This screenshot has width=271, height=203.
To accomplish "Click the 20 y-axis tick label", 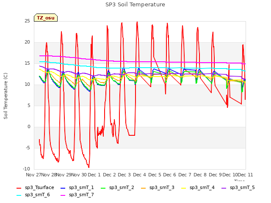I will (27, 42).
